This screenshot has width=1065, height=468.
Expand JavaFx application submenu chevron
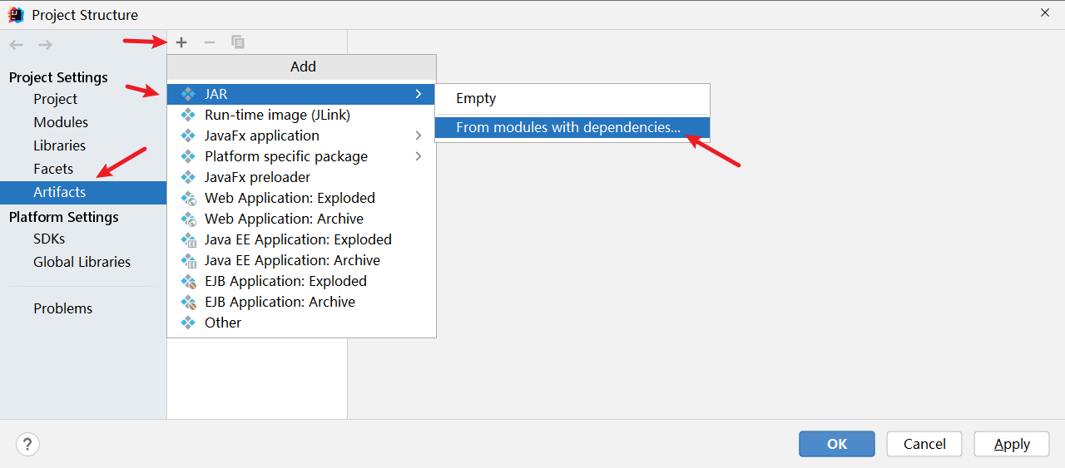point(419,135)
